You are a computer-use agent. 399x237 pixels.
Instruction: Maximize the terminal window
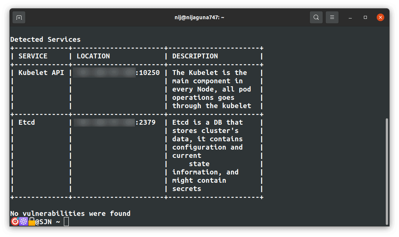pos(365,17)
